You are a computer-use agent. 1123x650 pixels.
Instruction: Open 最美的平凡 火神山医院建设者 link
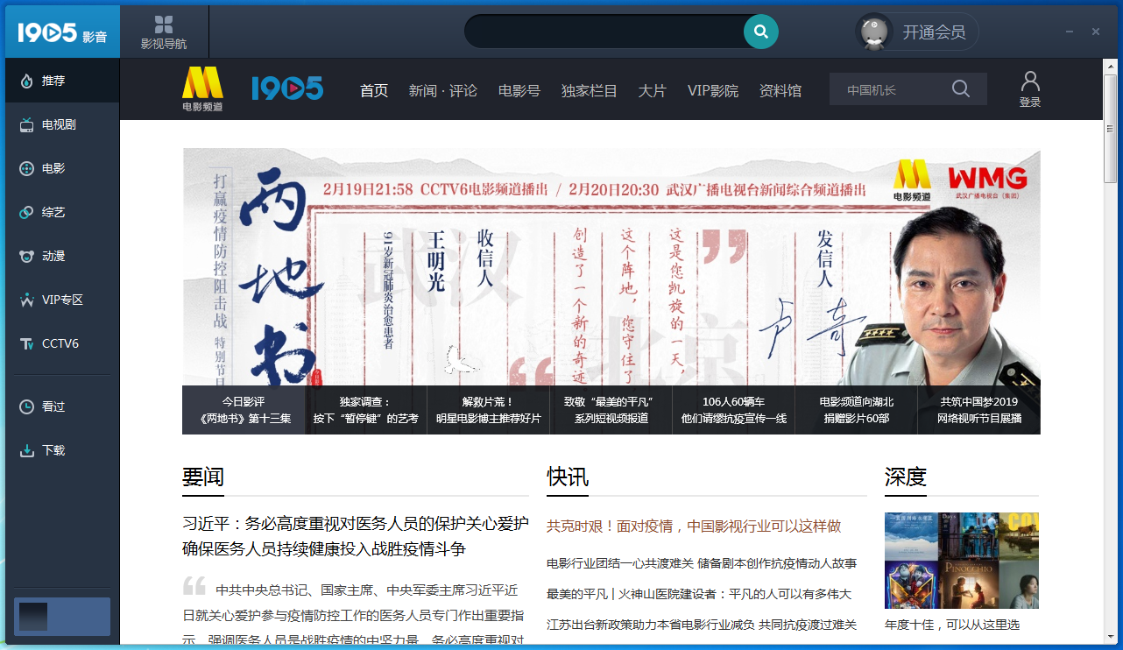[699, 594]
